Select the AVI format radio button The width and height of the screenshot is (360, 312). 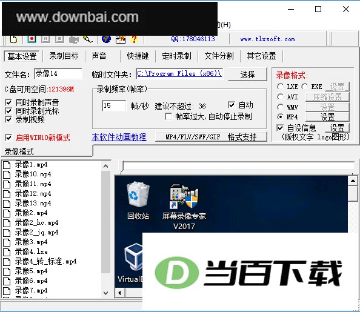tap(280, 97)
